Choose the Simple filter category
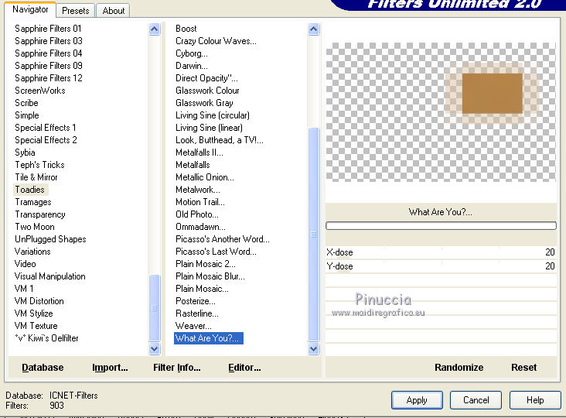The height and width of the screenshot is (418, 566). click(27, 115)
